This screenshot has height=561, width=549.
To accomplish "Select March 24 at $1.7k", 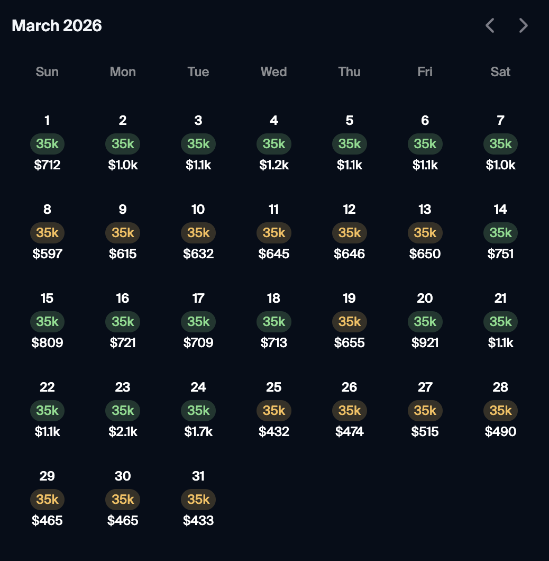I will pos(198,410).
